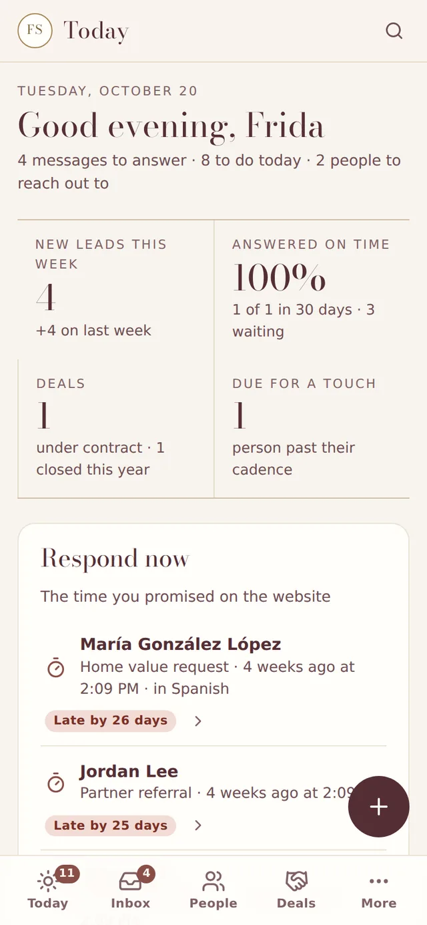Tap the FS profile avatar
This screenshot has height=925, width=427.
[x=35, y=31]
